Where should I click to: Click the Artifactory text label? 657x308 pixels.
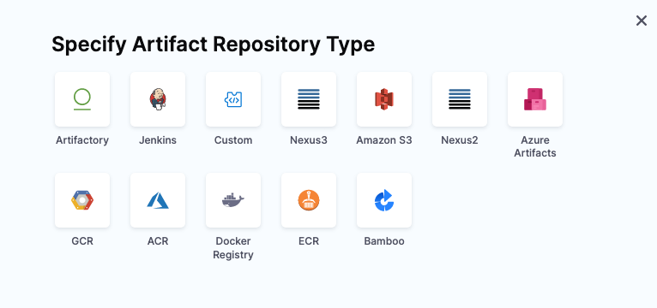(x=82, y=140)
